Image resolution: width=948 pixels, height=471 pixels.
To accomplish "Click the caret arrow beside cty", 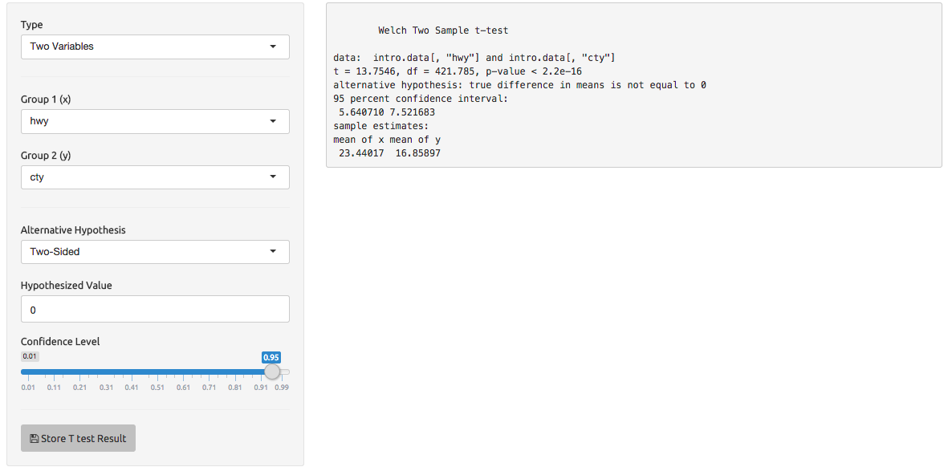I will 273,177.
